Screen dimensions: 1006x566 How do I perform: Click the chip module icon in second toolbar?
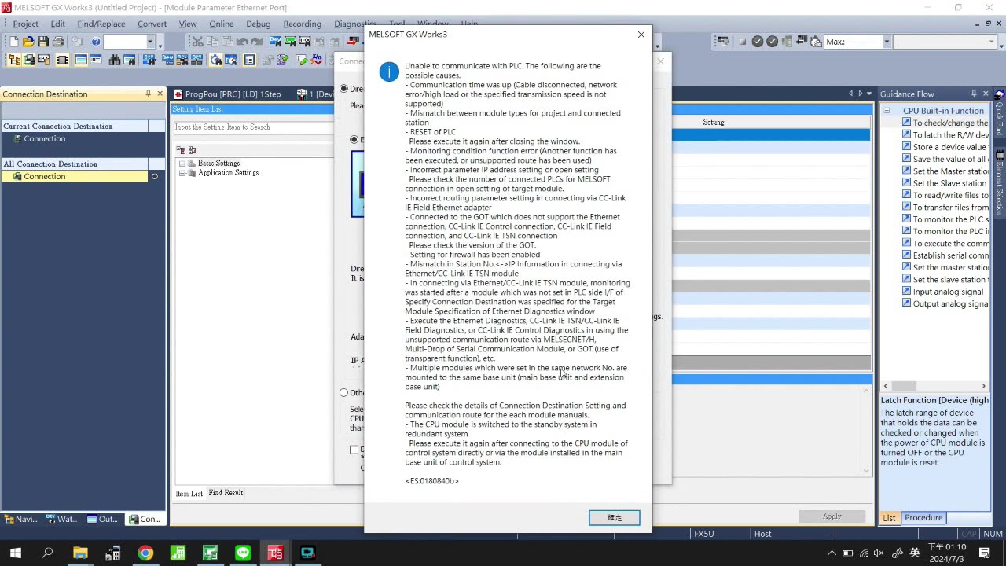(x=62, y=60)
